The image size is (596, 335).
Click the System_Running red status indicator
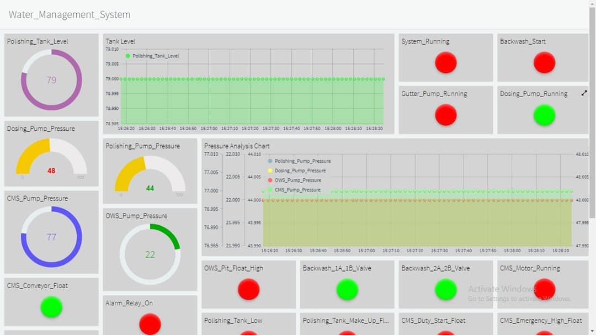(445, 62)
